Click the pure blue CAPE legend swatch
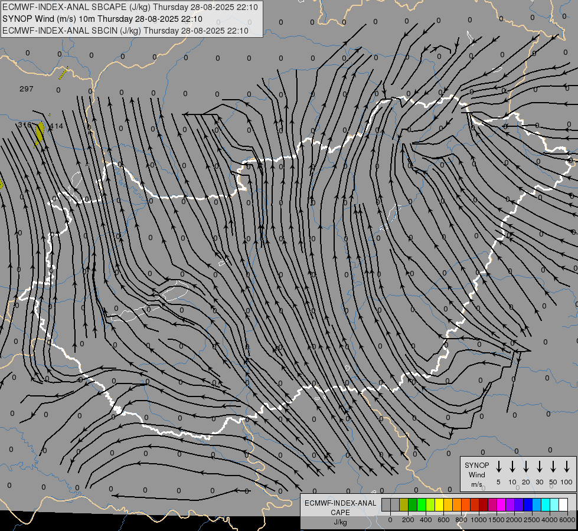Screen dimensions: 578x531 pos(527,504)
